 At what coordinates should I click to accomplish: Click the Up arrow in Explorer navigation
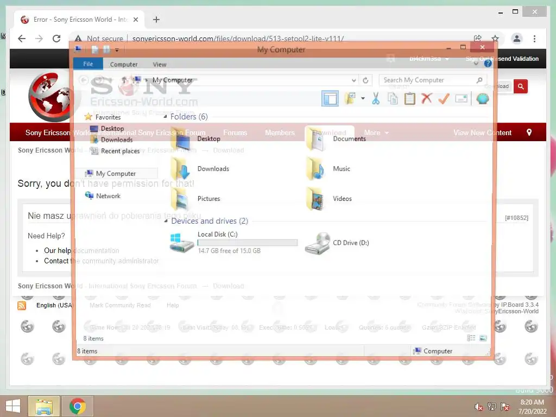pyautogui.click(x=124, y=80)
